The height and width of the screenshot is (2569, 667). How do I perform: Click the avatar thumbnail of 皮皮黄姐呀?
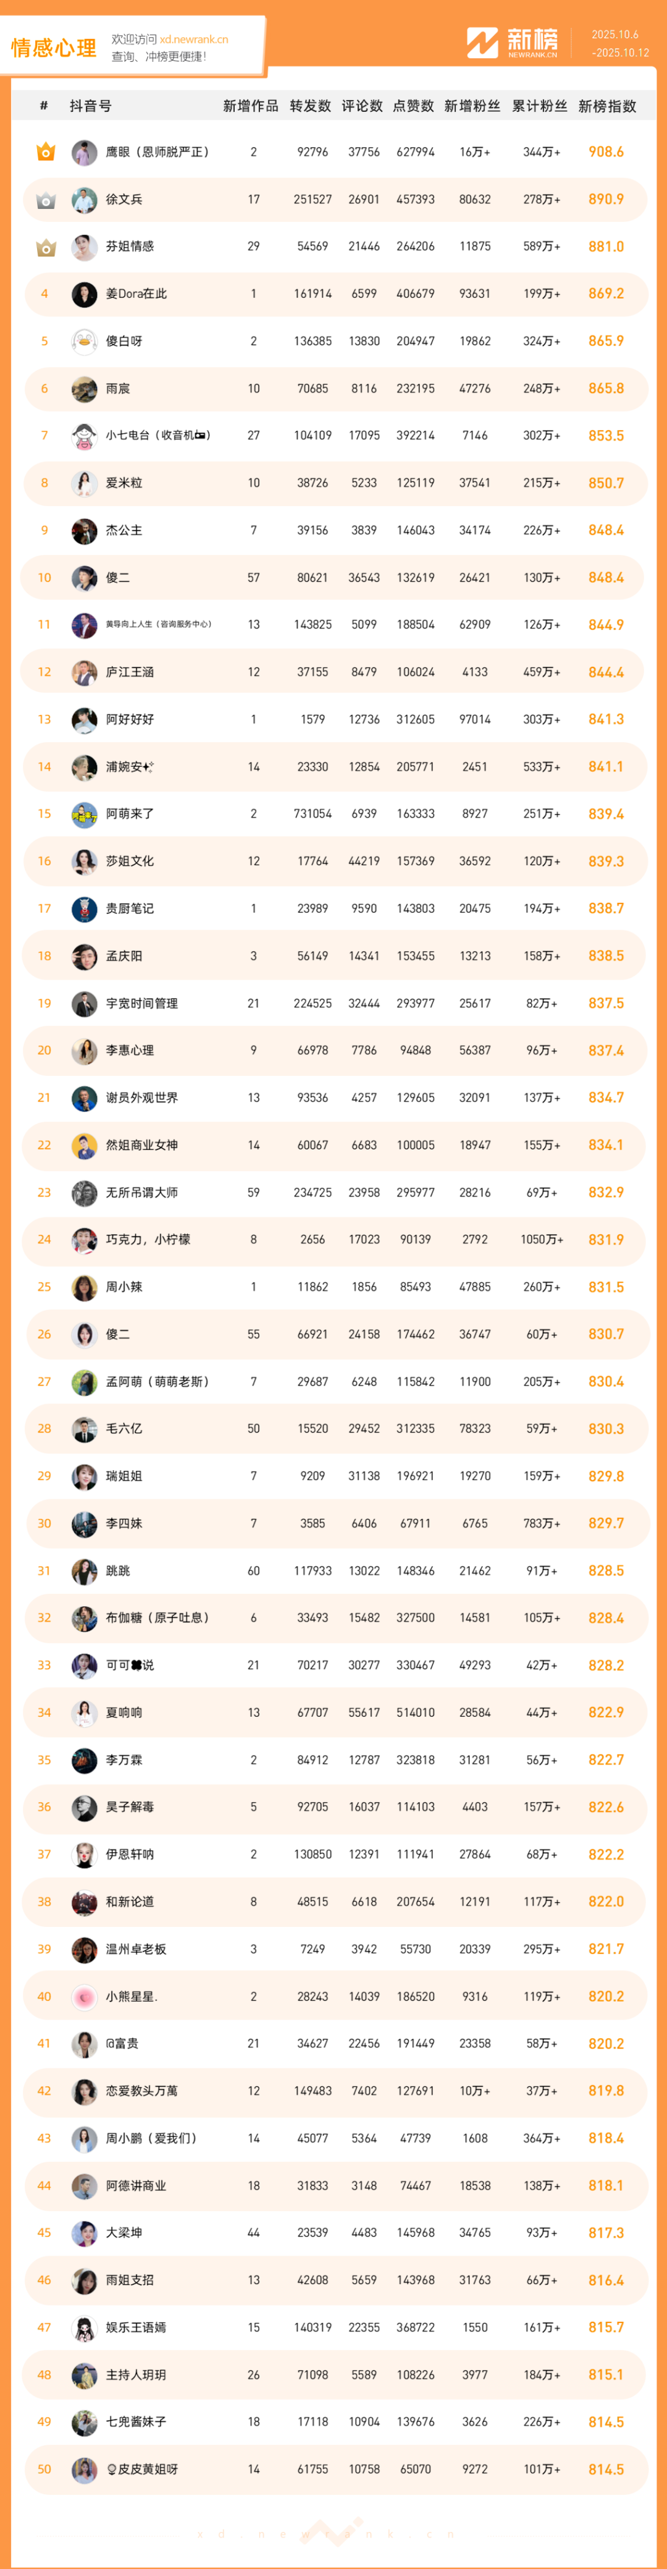point(85,2468)
